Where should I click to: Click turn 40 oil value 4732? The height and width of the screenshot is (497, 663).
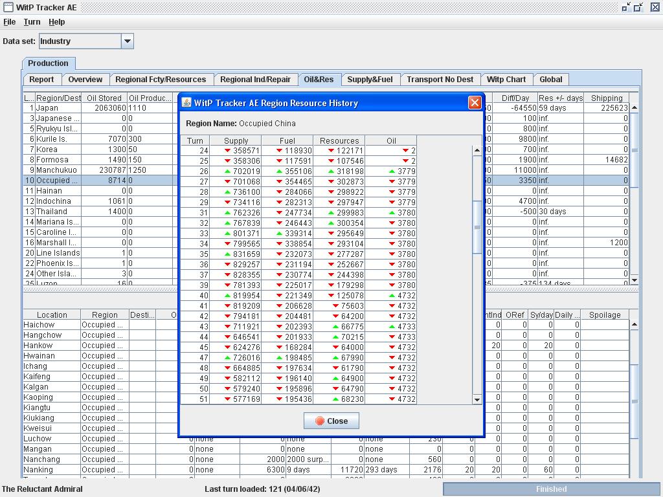click(407, 295)
